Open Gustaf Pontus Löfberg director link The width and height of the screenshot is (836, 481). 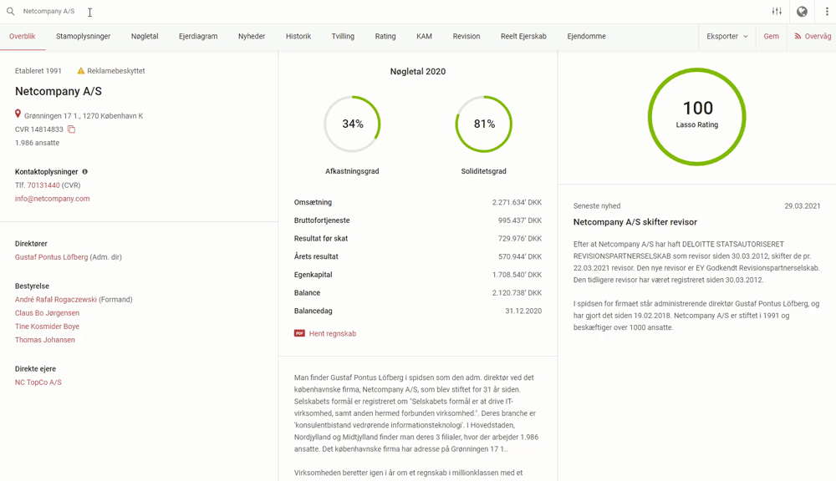(51, 257)
